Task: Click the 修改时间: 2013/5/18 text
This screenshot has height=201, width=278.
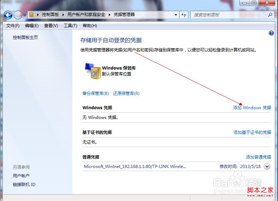Action: click(240, 167)
